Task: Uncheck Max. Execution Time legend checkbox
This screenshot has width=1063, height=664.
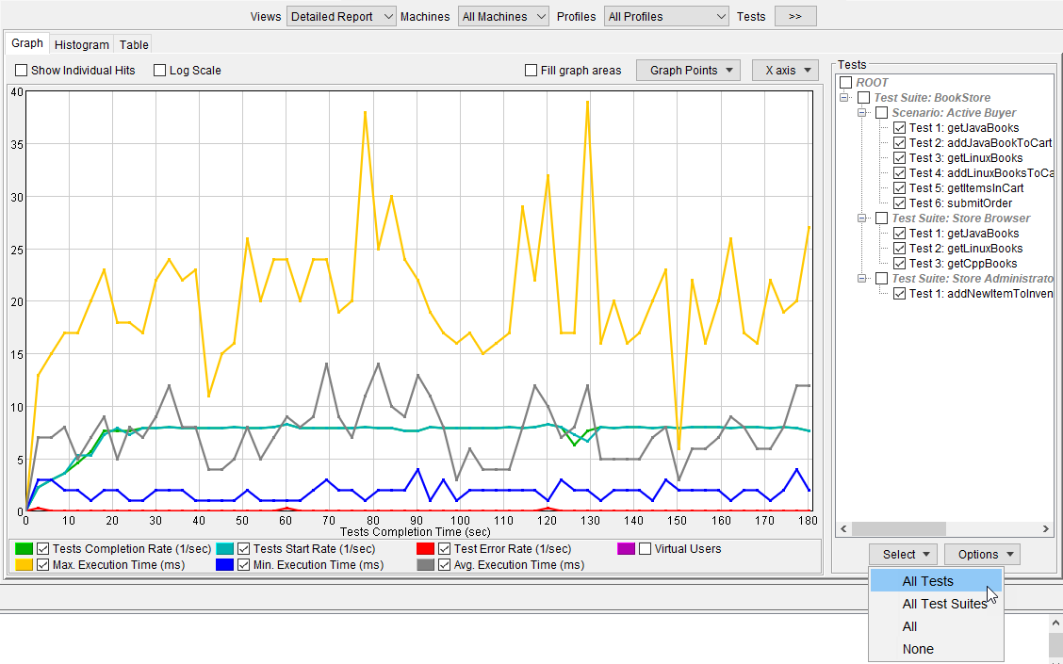Action: pyautogui.click(x=42, y=564)
